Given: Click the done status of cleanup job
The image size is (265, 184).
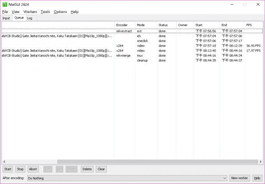Looking at the screenshot, I should click(x=162, y=60).
